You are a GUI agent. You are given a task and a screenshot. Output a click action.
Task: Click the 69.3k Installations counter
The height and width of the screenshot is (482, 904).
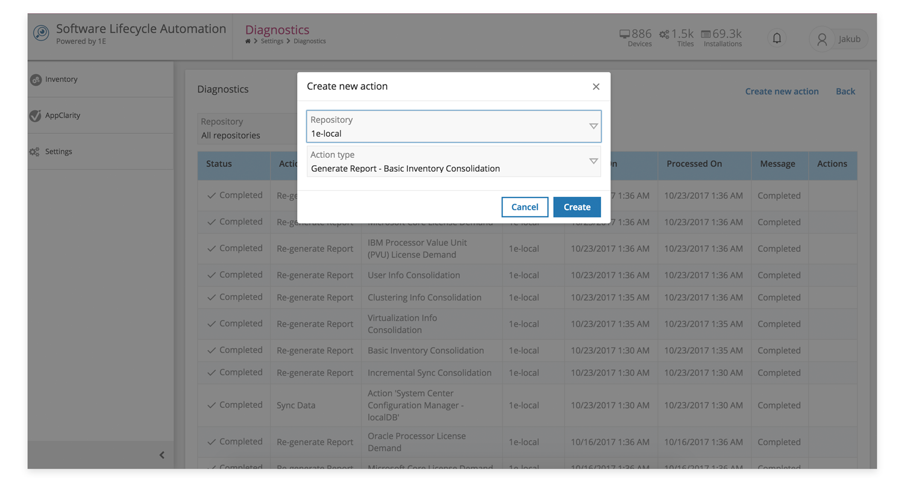tap(722, 38)
